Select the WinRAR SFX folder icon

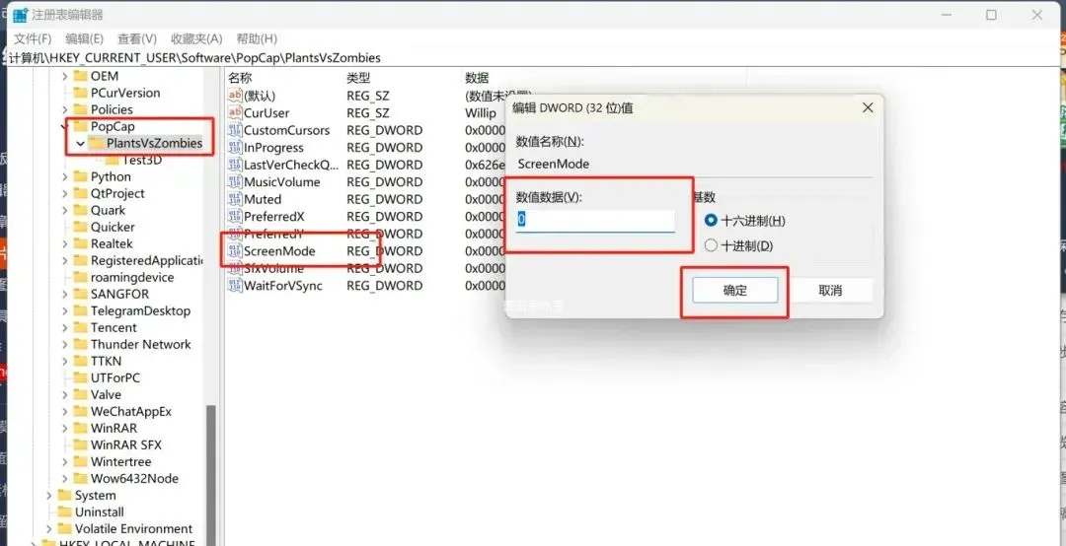click(x=80, y=444)
